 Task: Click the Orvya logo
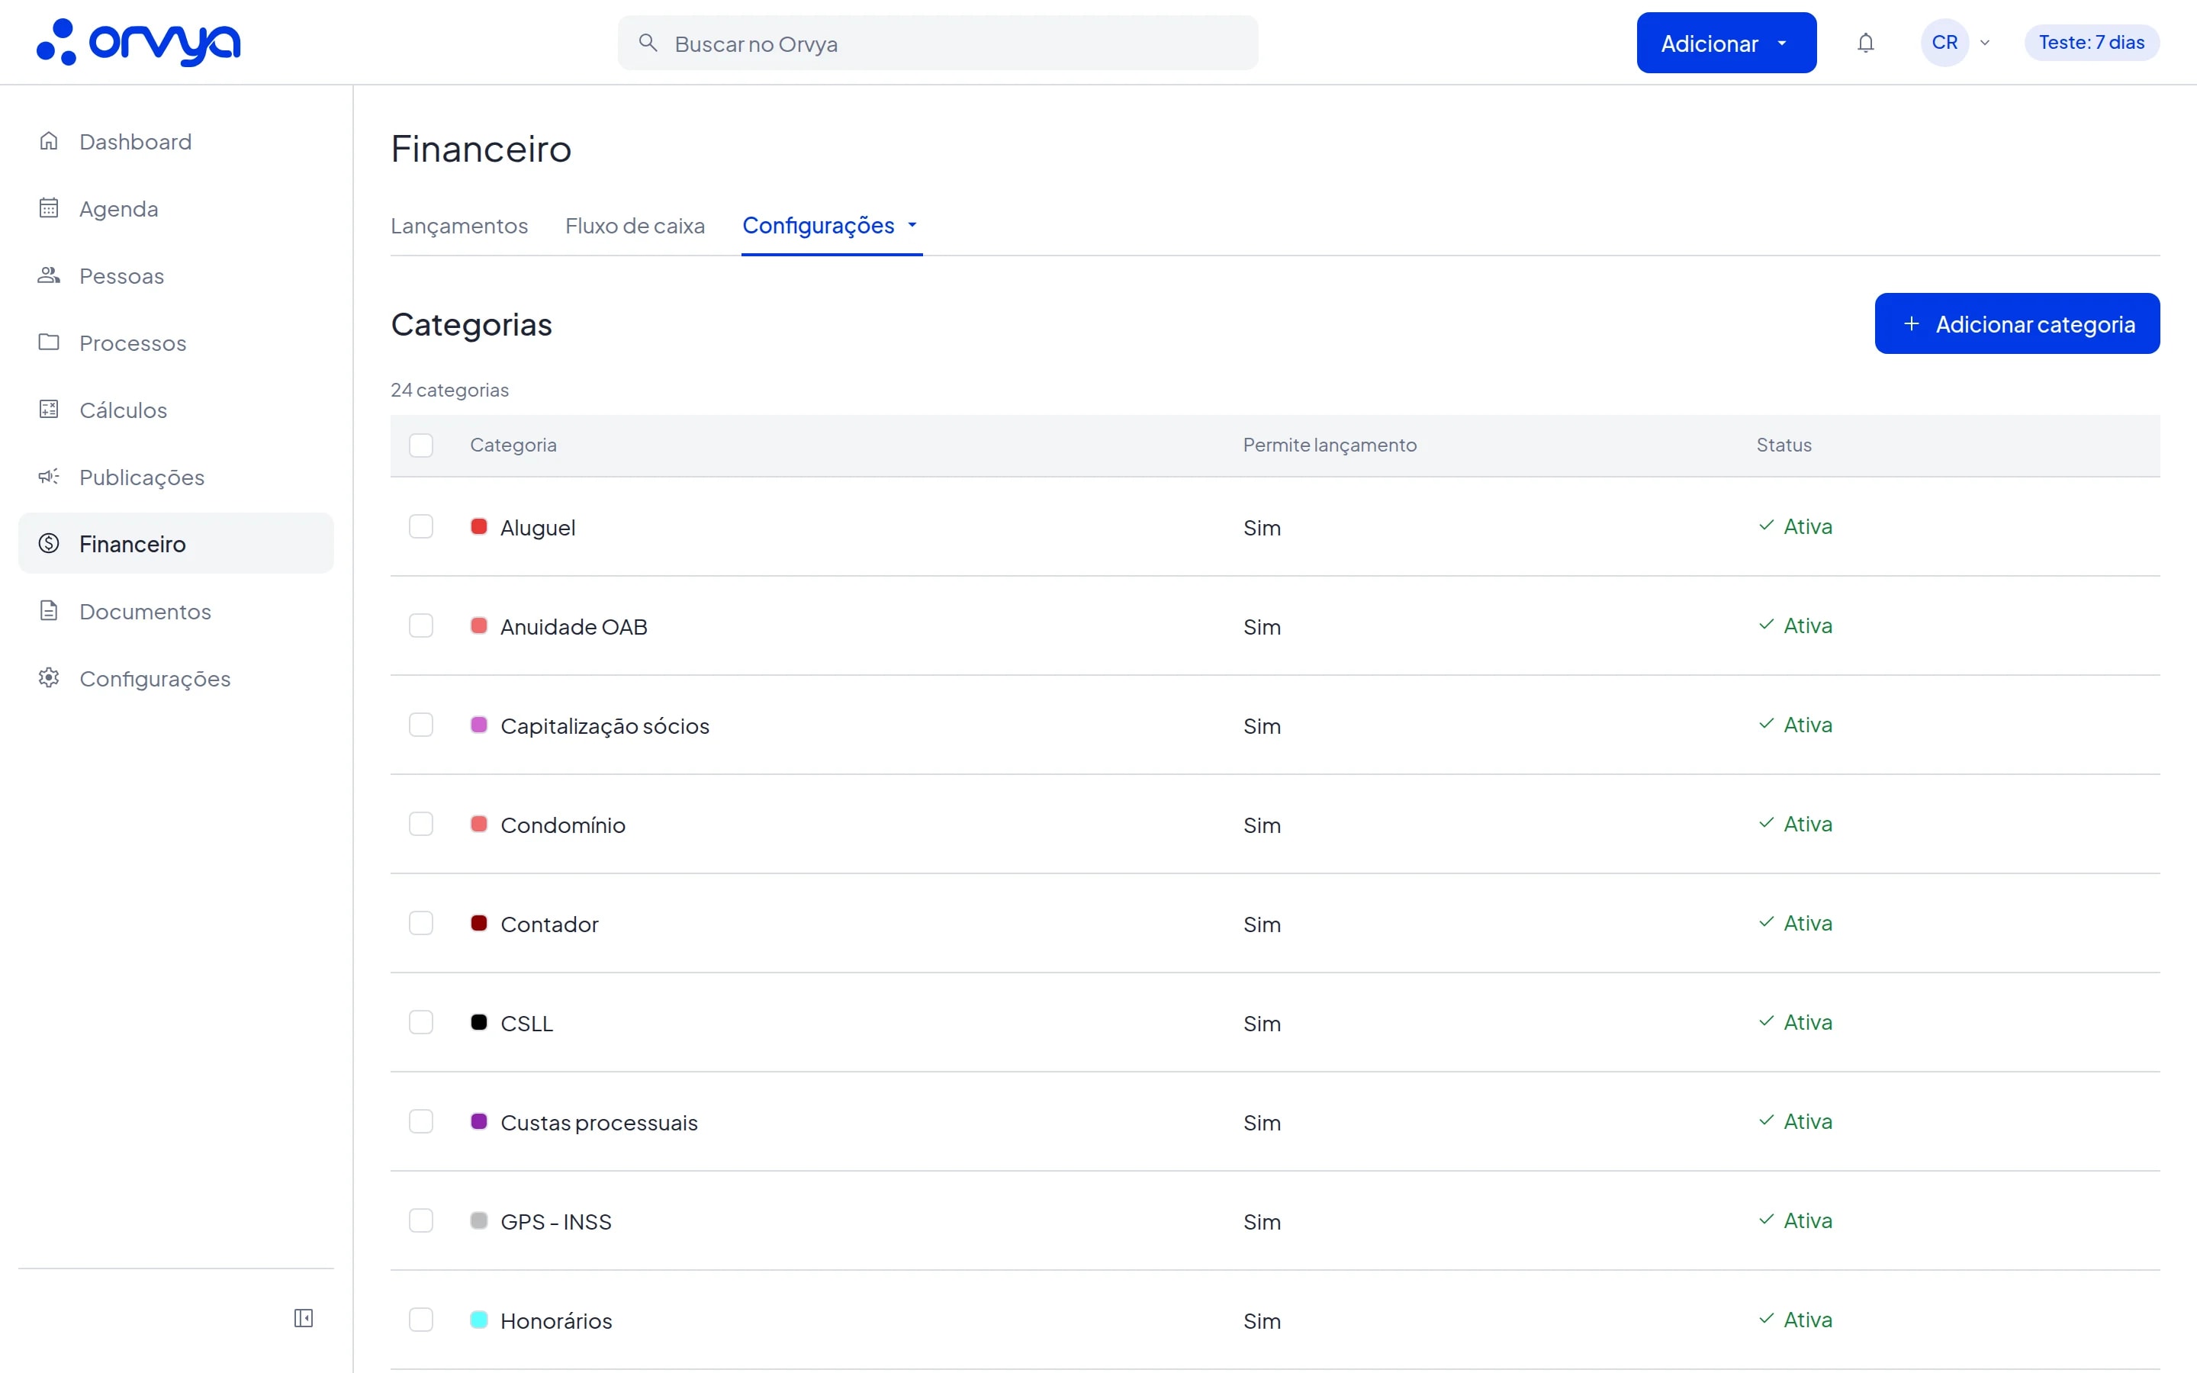[x=138, y=43]
